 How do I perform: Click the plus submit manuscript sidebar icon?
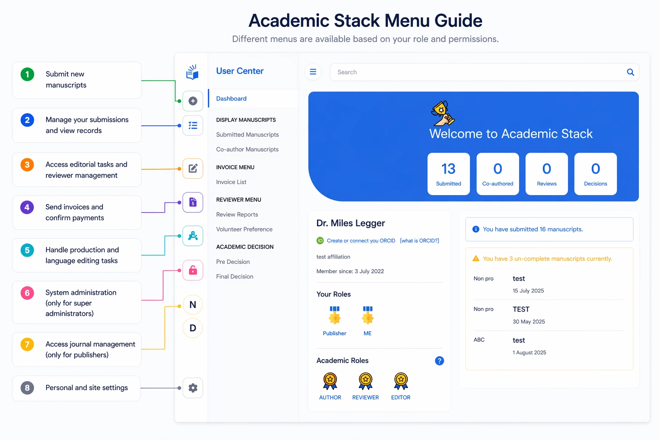tap(193, 101)
